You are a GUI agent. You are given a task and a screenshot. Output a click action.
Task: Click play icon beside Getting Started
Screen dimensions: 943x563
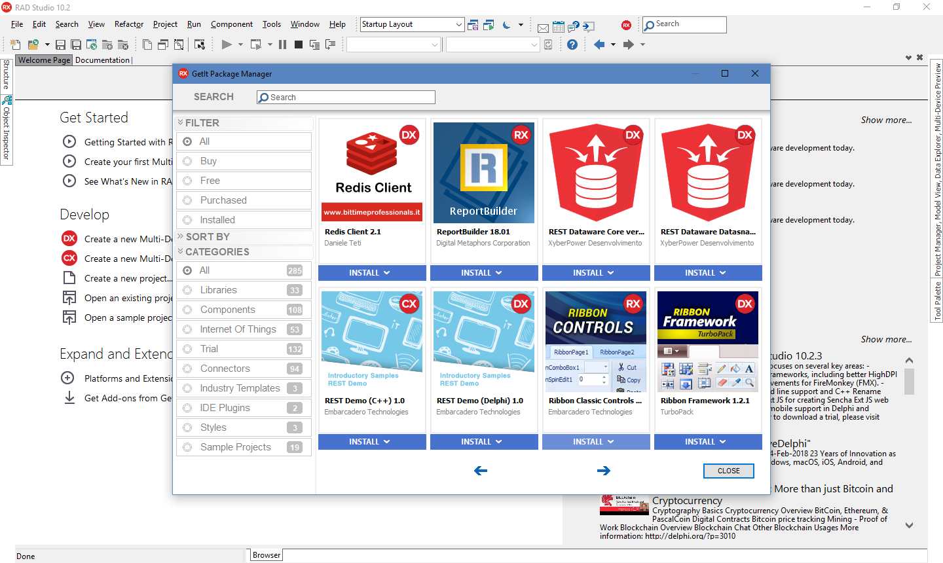point(69,141)
